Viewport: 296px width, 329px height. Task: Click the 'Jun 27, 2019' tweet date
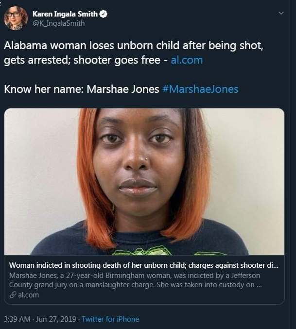(56, 319)
